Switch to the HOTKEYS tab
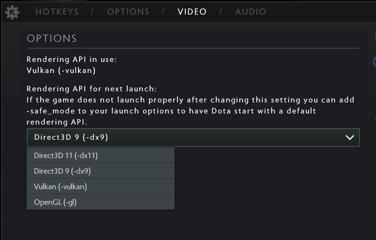This screenshot has height=240, width=376. pos(56,11)
